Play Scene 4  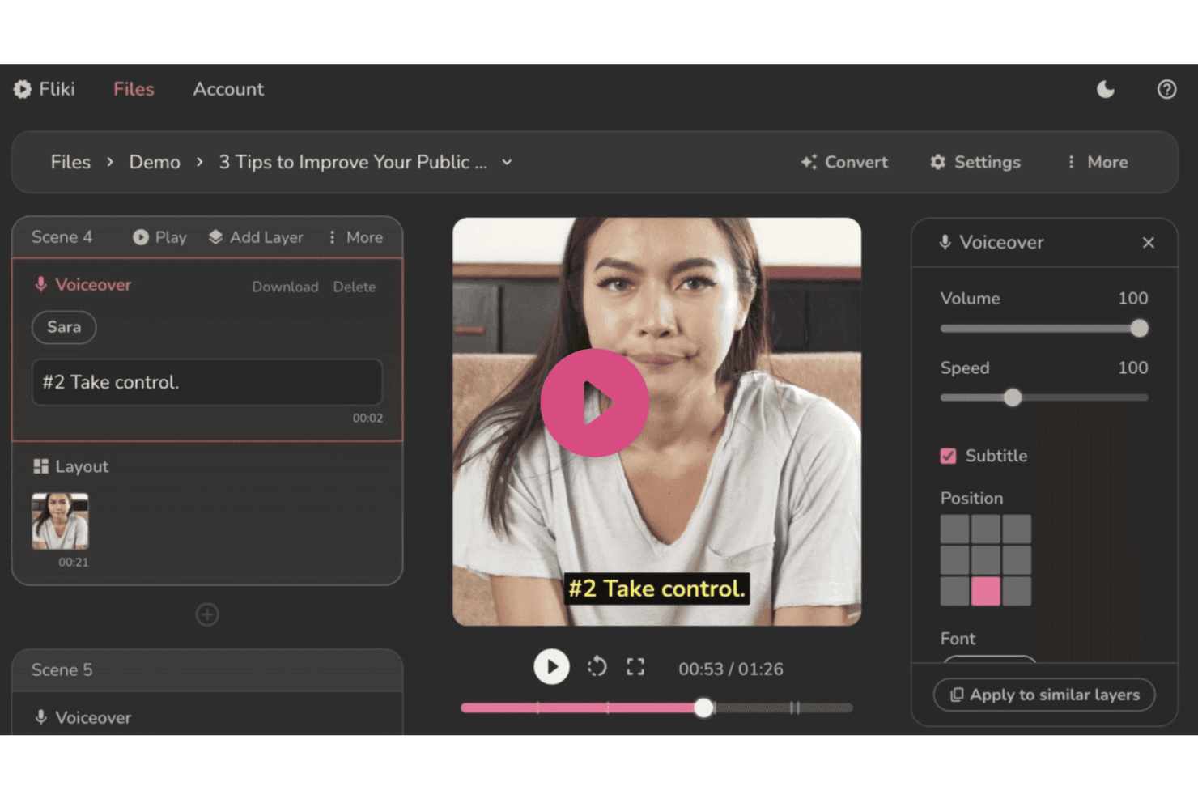coord(159,237)
